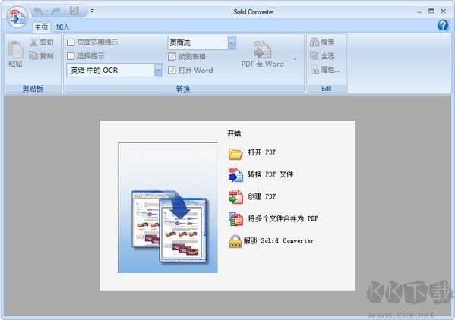Click the 将多个文件合并为 PDF stacked files icon

coord(235,219)
